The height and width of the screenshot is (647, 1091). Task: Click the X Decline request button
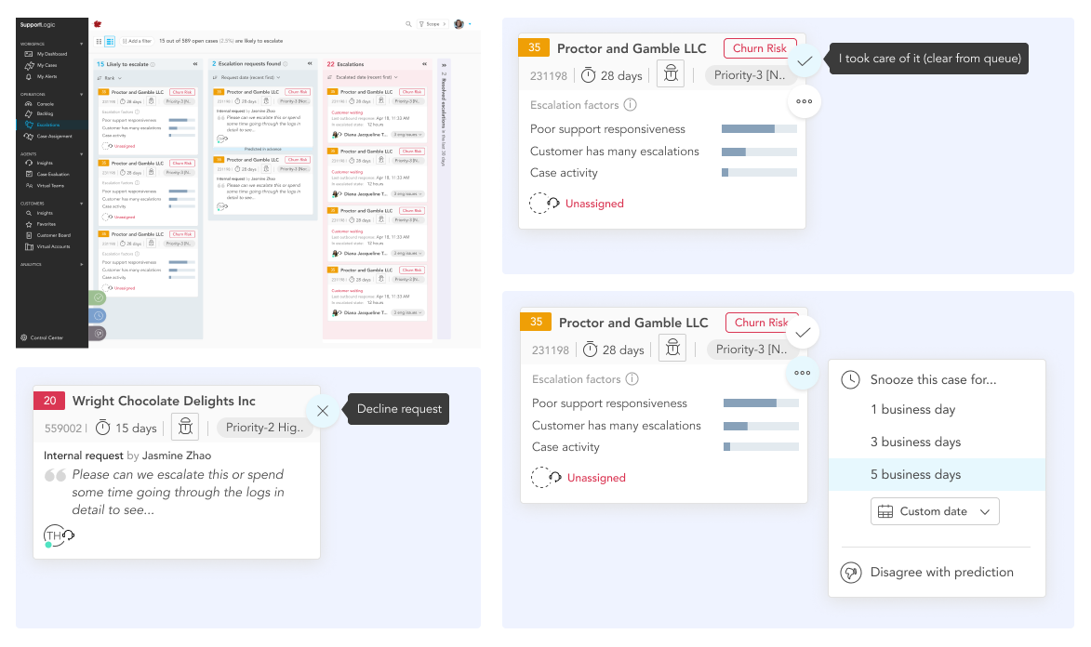(322, 411)
